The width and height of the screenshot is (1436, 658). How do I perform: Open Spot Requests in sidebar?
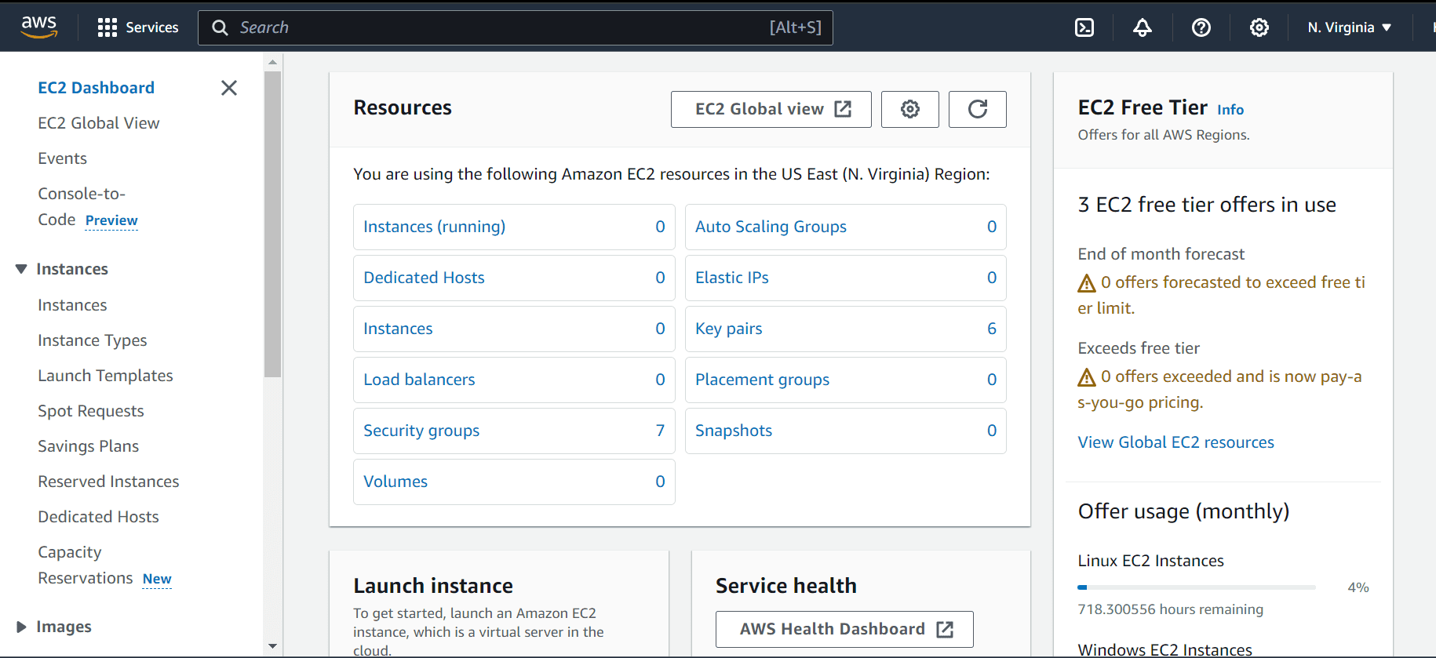(91, 411)
